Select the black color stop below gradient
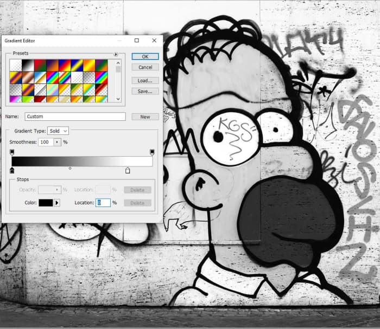The image size is (380, 329). pyautogui.click(x=12, y=170)
